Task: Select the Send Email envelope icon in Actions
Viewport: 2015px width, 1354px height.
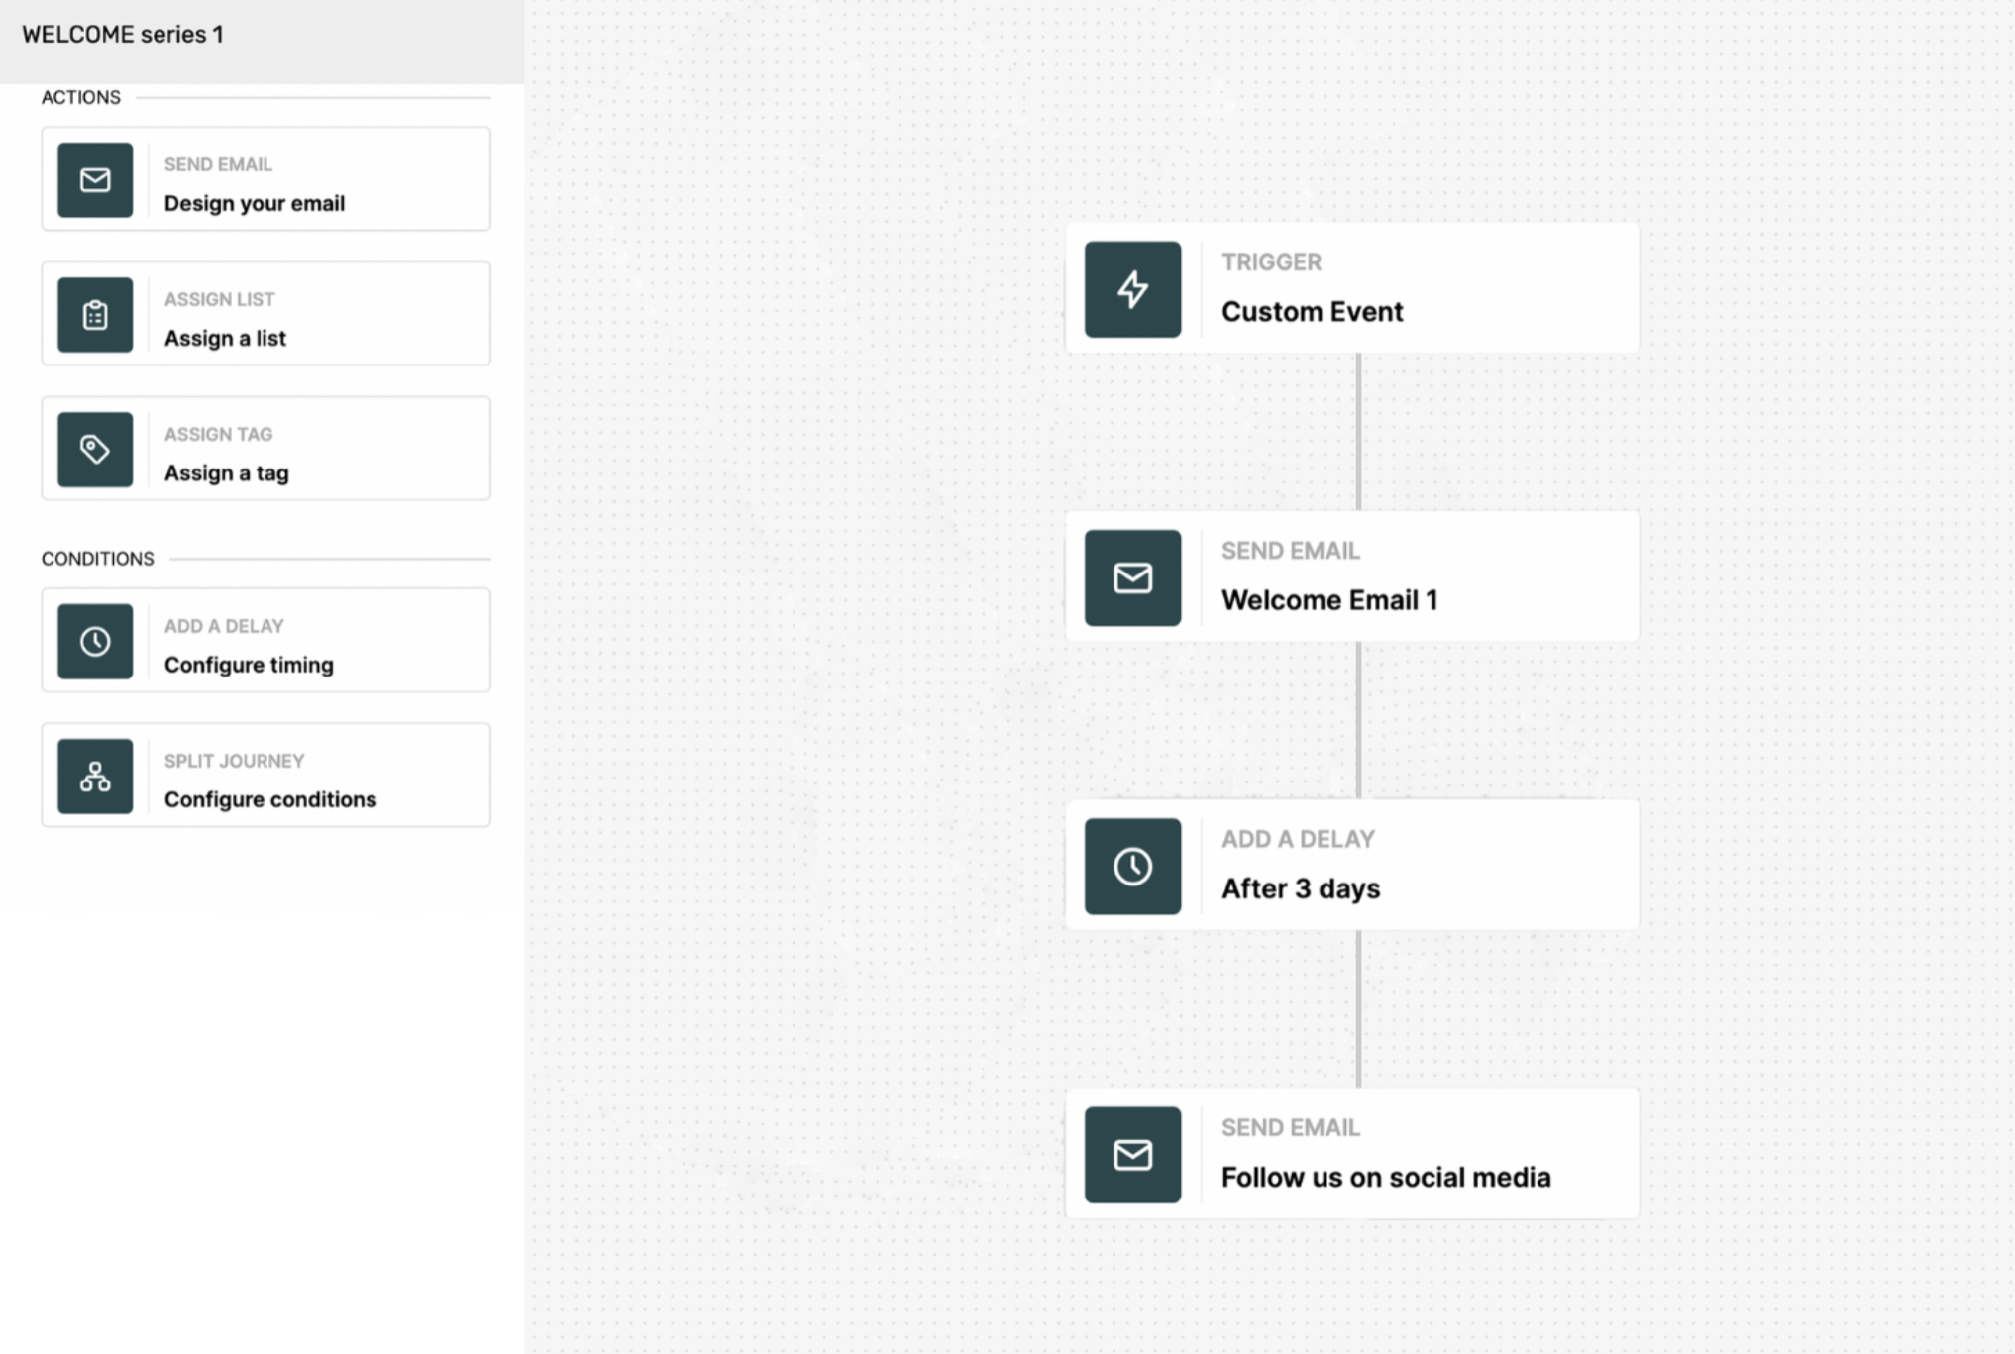Action: 95,179
